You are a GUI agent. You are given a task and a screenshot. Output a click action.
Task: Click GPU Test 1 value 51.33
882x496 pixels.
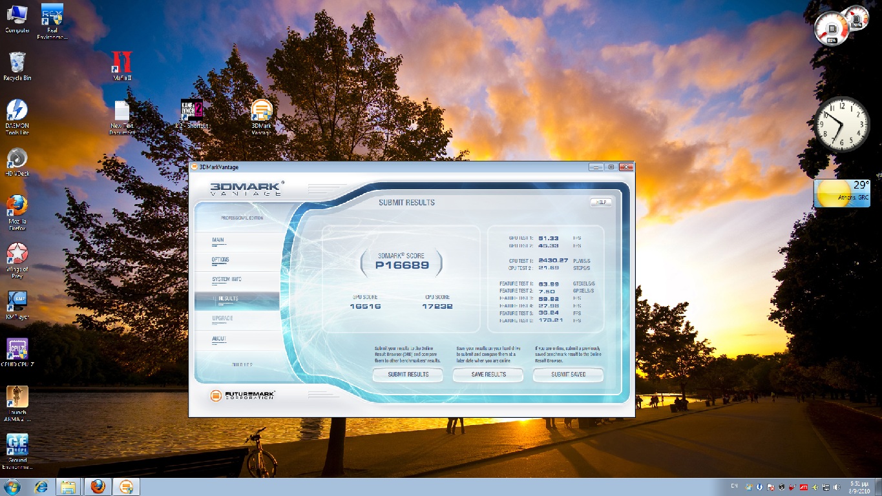click(548, 238)
